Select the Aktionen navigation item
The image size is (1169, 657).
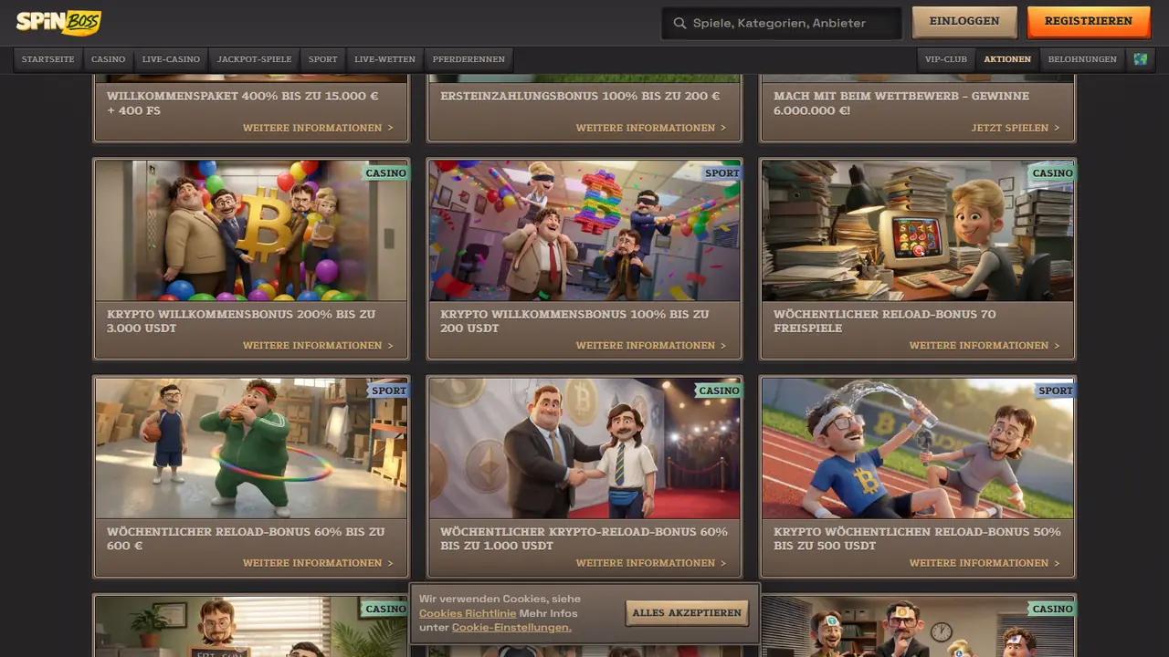point(1007,59)
